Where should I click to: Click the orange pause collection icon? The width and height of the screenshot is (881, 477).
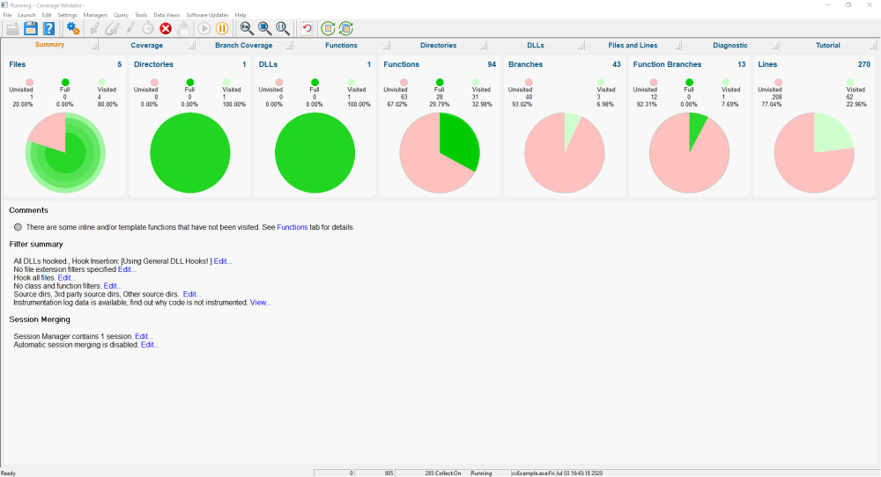click(223, 29)
